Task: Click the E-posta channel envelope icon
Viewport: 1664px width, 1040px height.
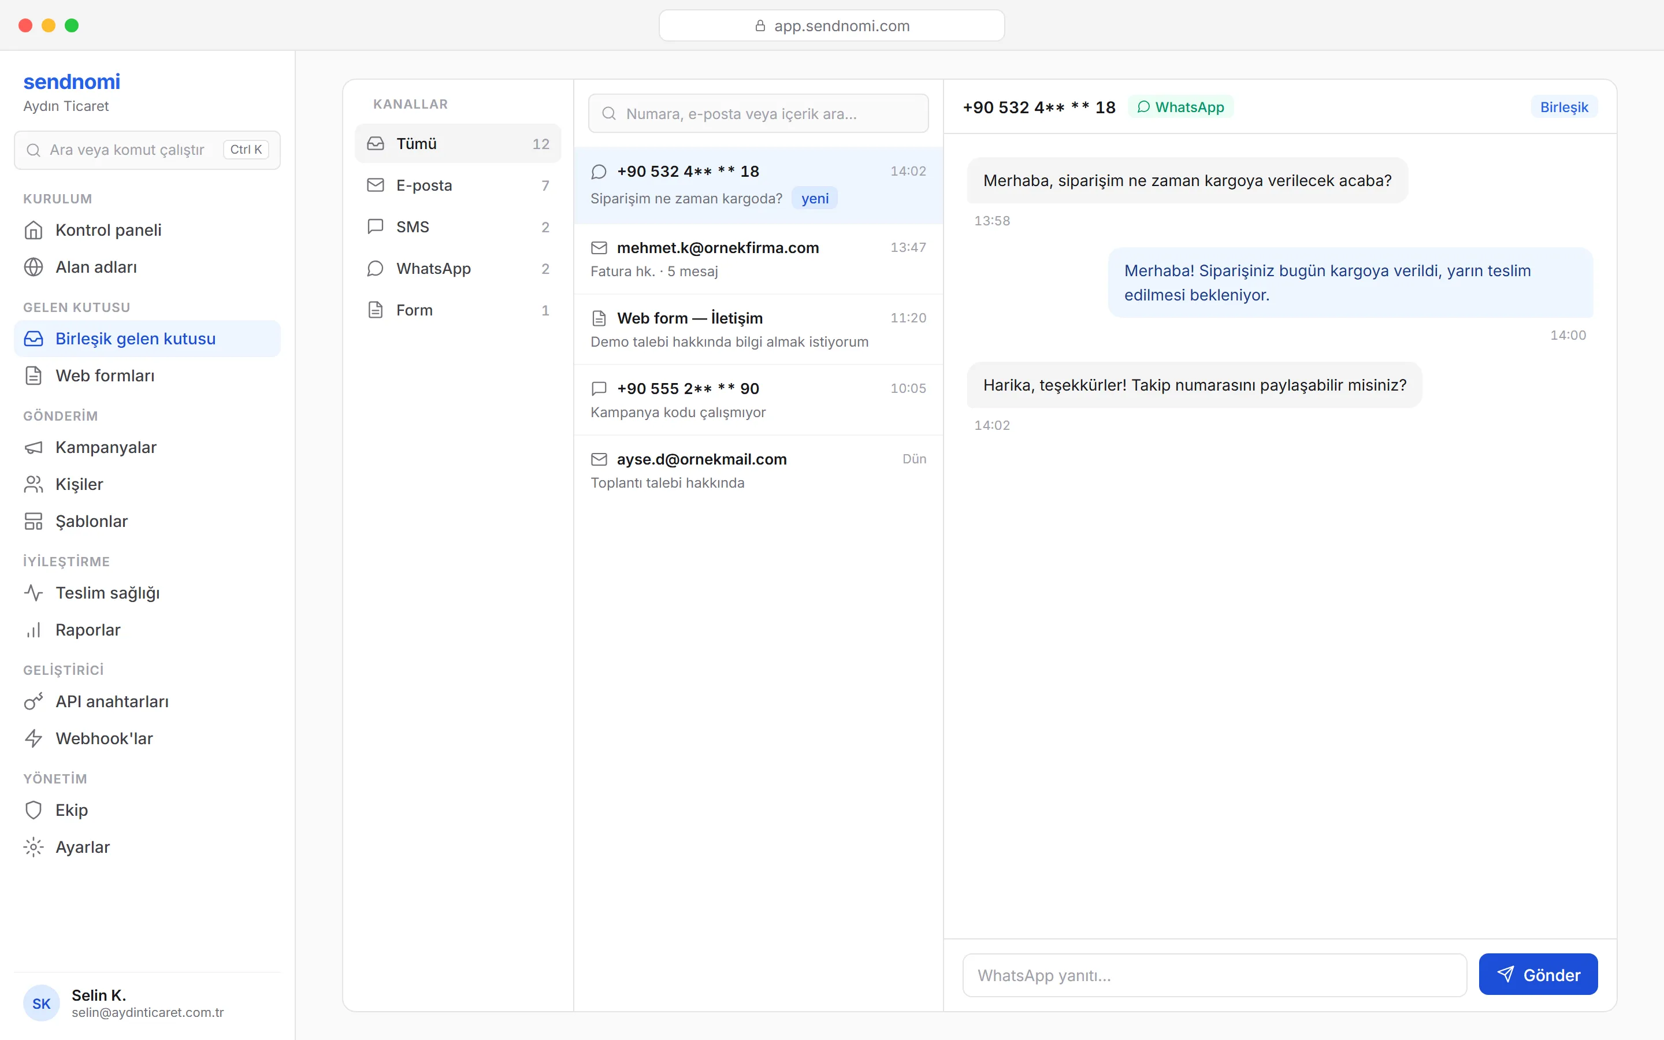Action: tap(376, 185)
